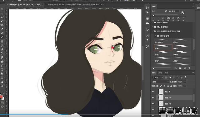Viewport: 200px width, 117px height.
Task: Filter layers by pixel layers
Action: (x=166, y=77)
